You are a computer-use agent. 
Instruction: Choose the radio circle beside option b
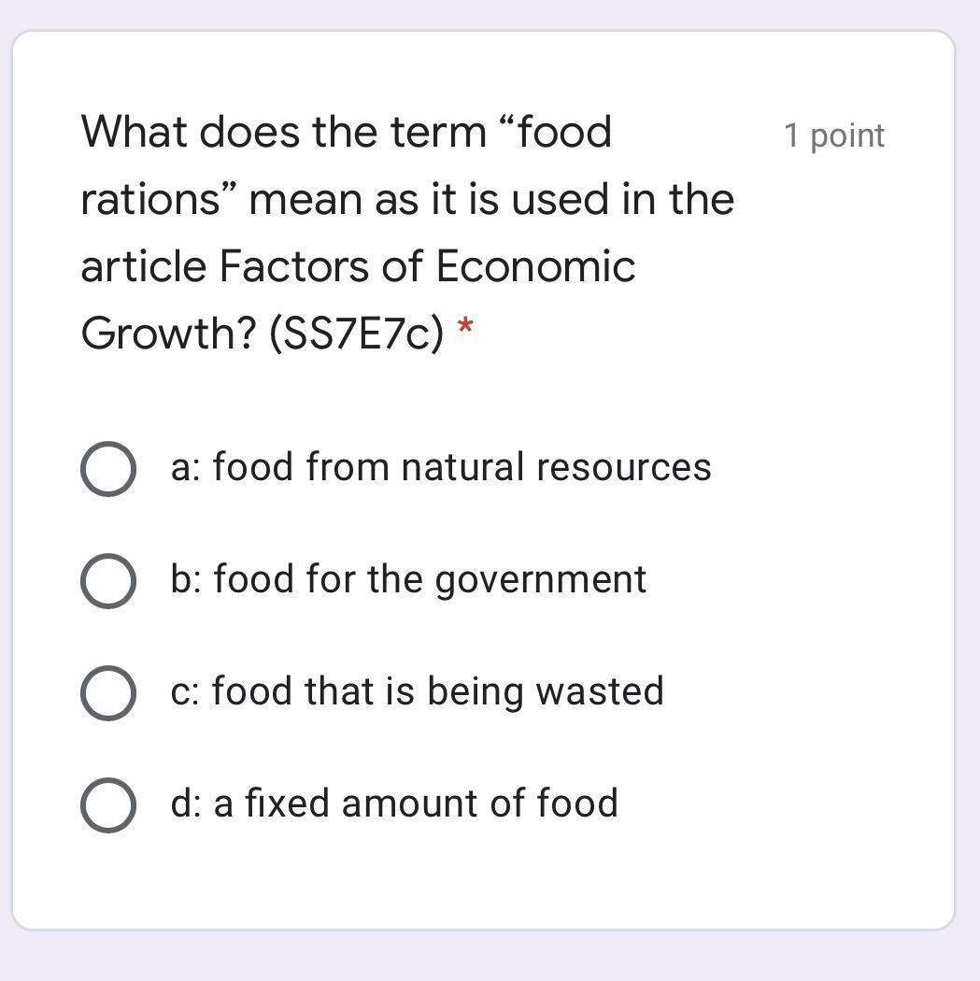pyautogui.click(x=107, y=580)
